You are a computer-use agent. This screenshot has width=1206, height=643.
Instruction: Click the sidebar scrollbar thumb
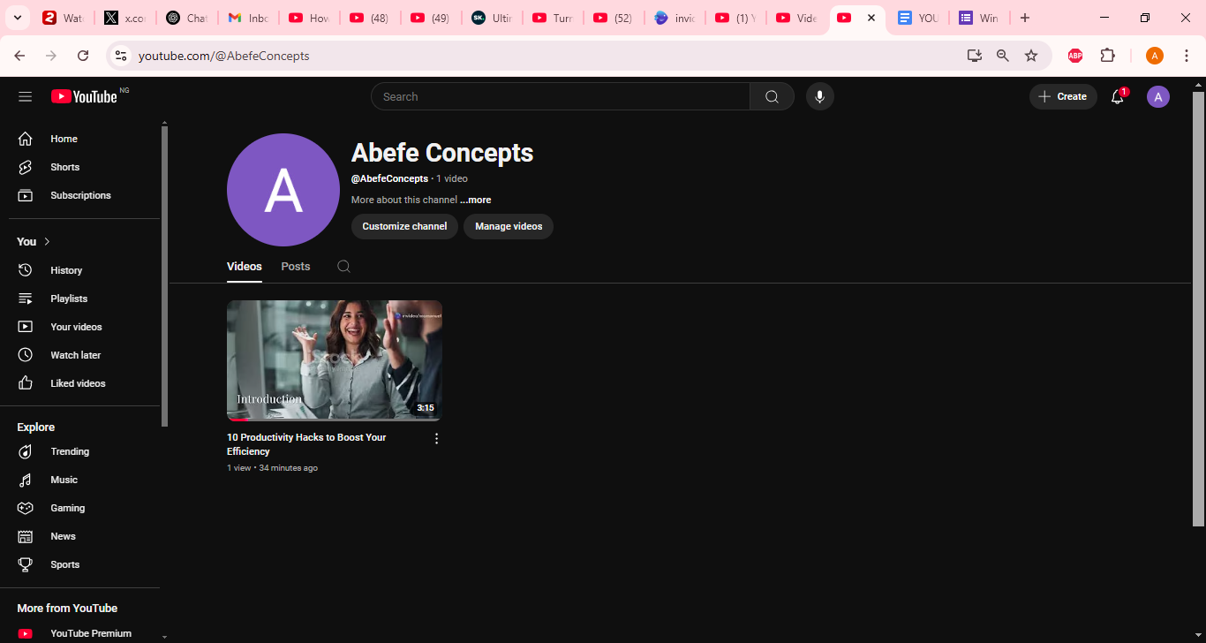(x=164, y=276)
